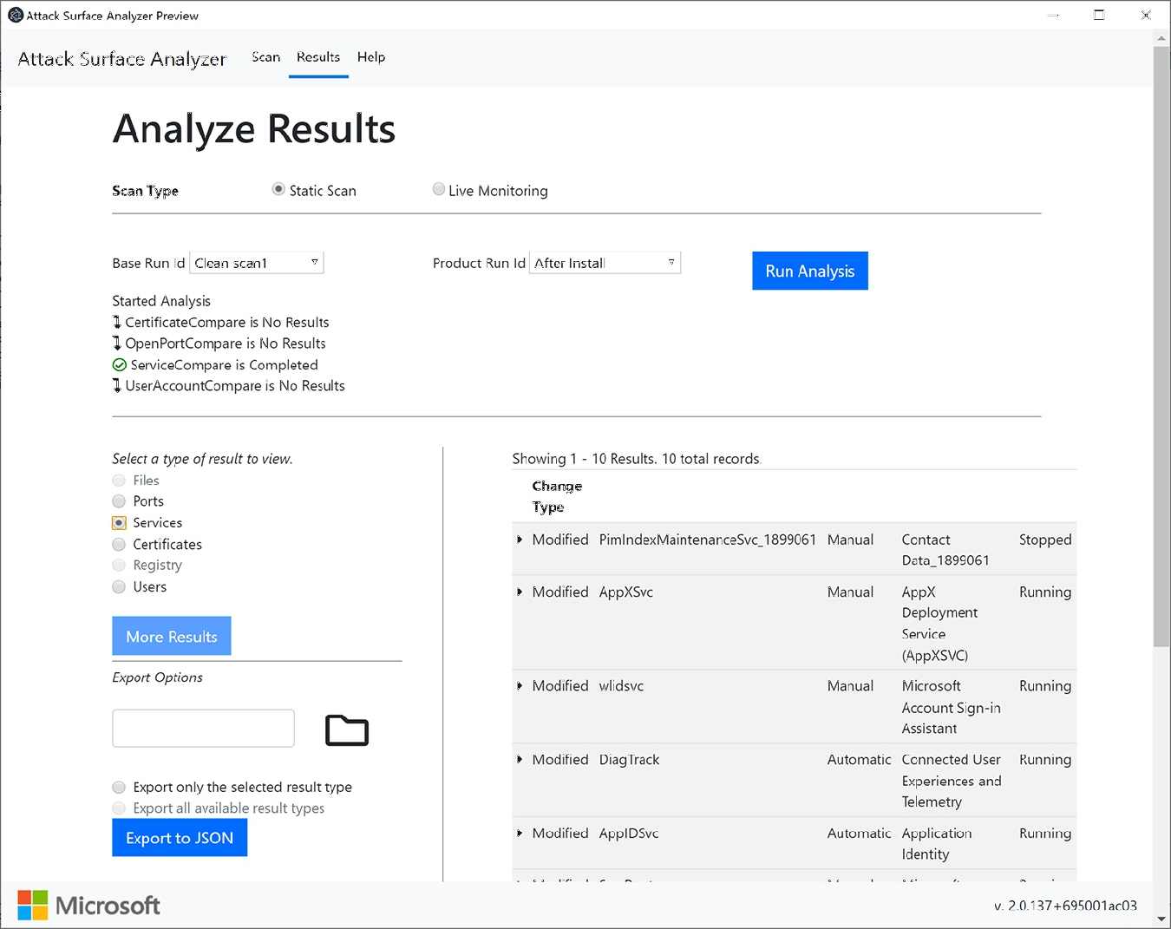Switch to the Scan tab
Viewport: 1171px width, 929px height.
click(265, 57)
